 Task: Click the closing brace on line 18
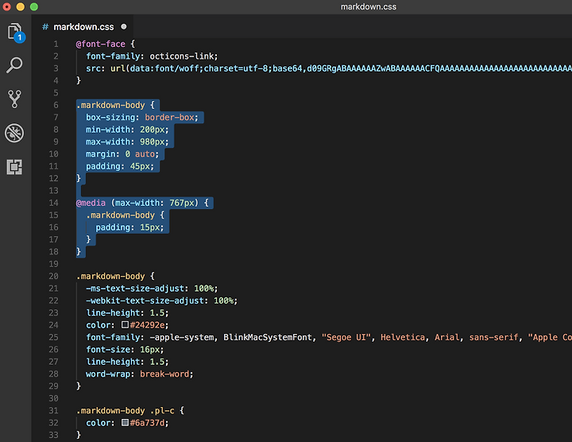(x=79, y=252)
